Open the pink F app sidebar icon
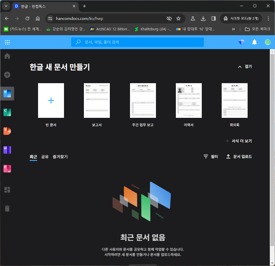This screenshot has width=275, height=266. tap(7, 169)
